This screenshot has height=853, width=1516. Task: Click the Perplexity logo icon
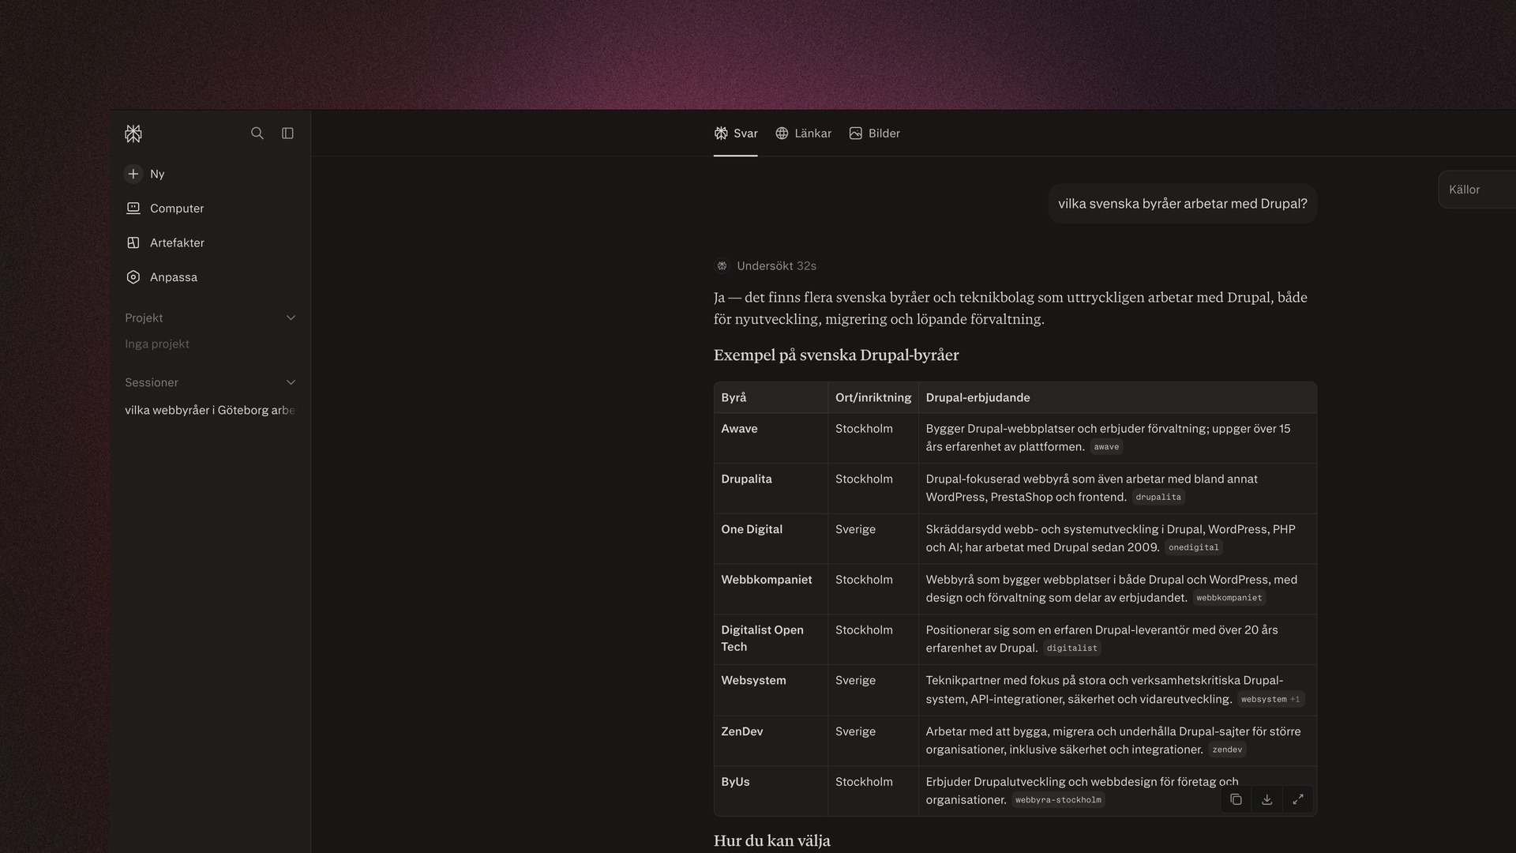click(133, 133)
